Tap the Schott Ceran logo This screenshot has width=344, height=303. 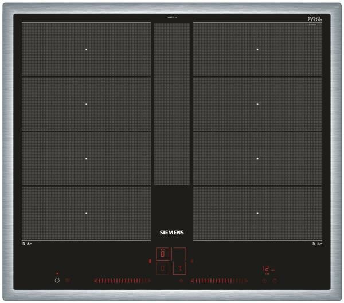point(315,19)
